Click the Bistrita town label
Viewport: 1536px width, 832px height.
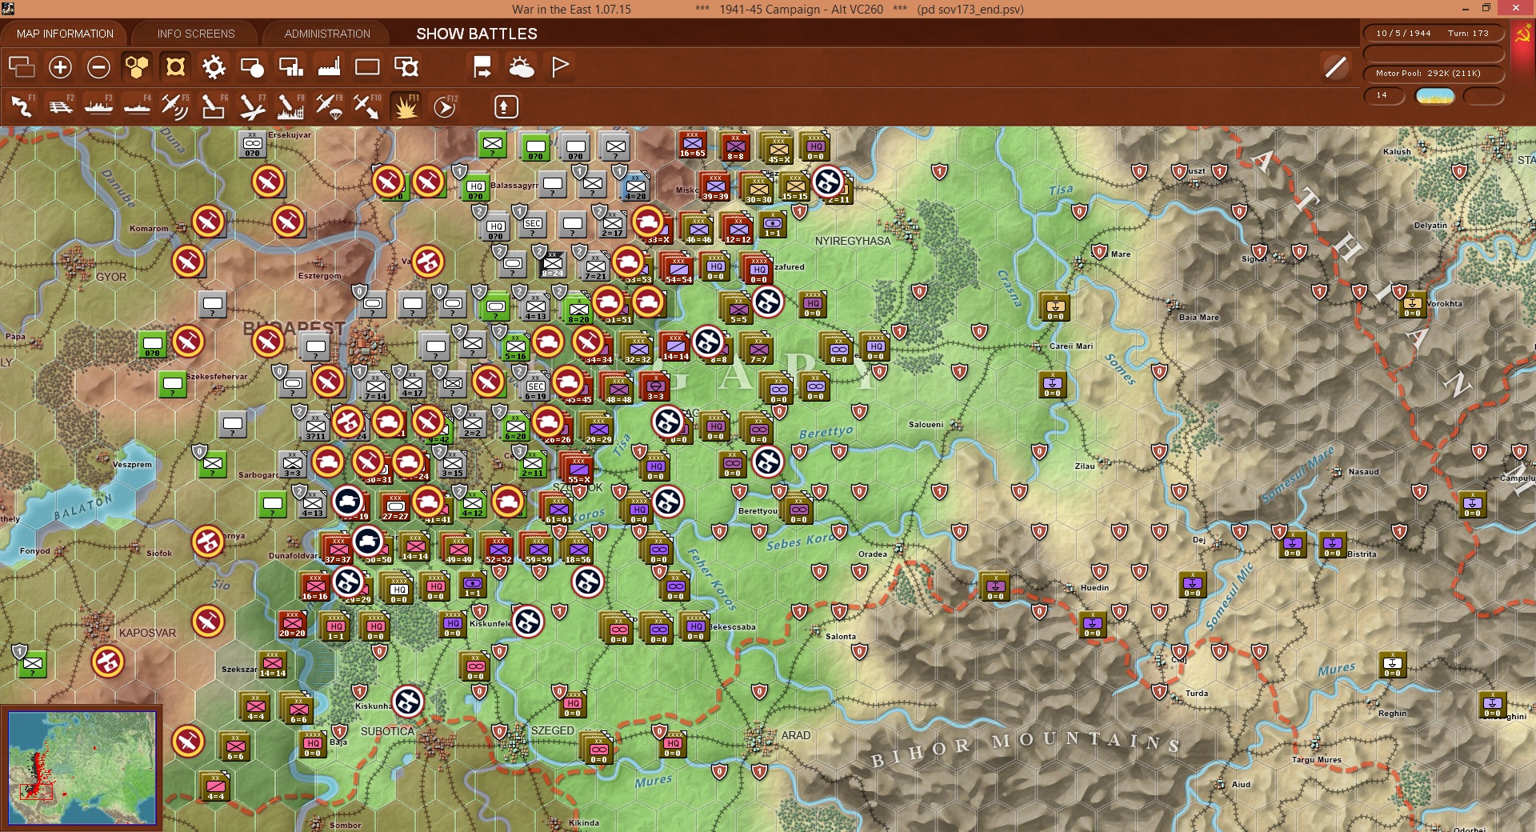(1362, 554)
